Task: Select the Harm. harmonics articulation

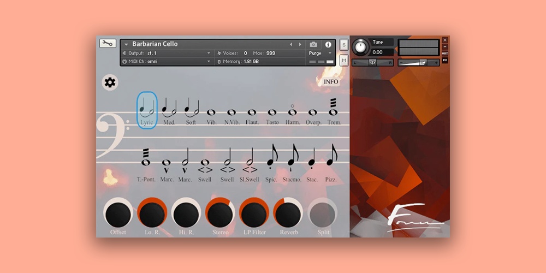Action: click(293, 112)
